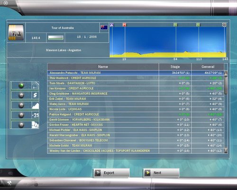237x190 pixels.
Task: Select the under-25 classification radio button
Action: coord(21,115)
